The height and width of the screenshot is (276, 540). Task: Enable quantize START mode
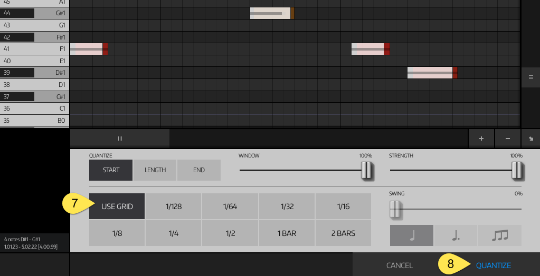(x=111, y=170)
